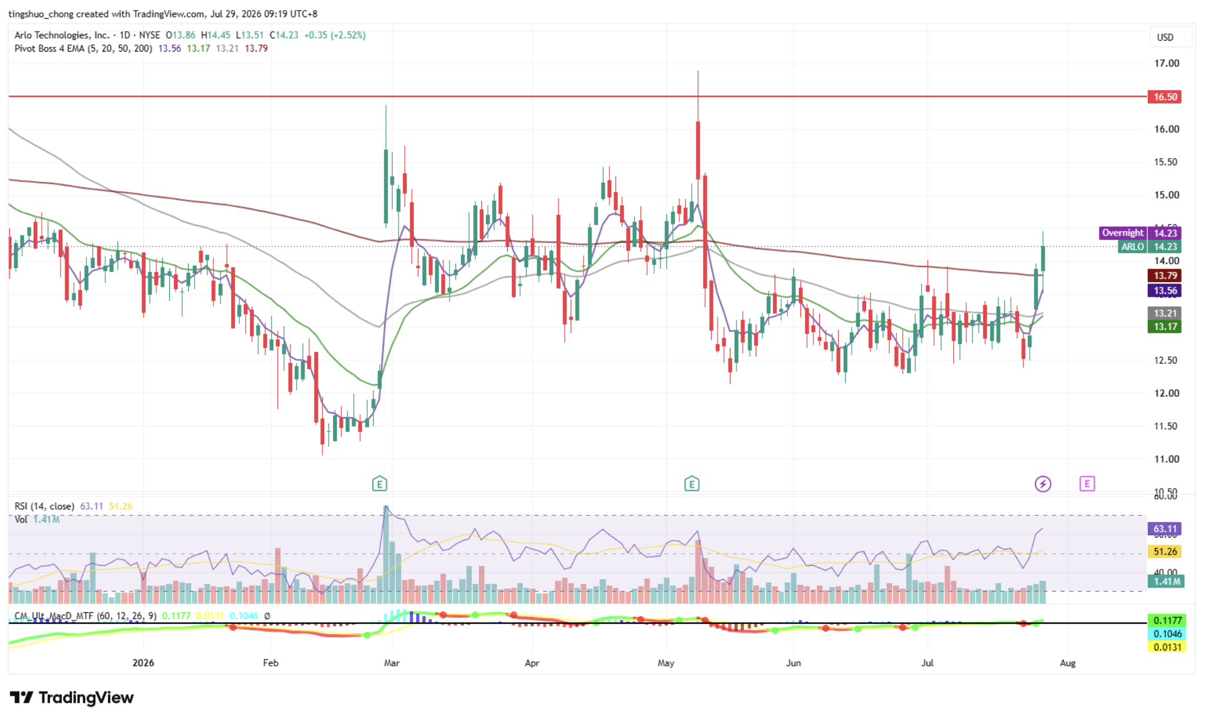
Task: Click the purple 63.11 RSI axis label
Action: pyautogui.click(x=1164, y=529)
